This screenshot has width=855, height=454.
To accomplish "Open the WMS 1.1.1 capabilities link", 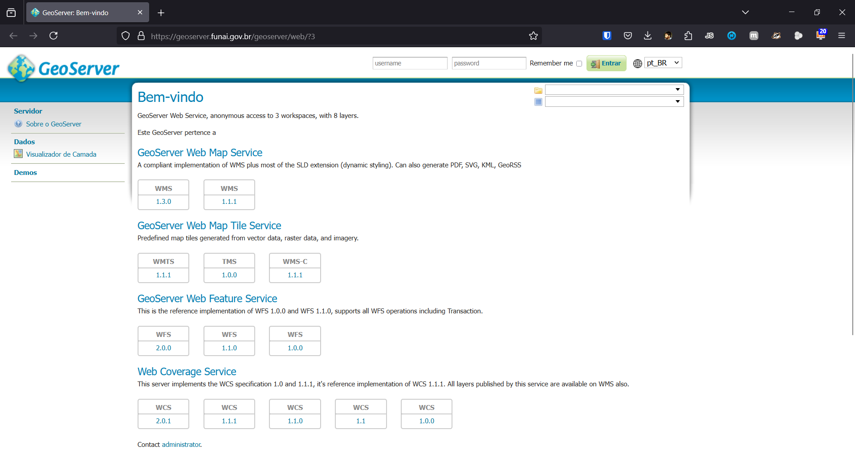I will pyautogui.click(x=229, y=202).
